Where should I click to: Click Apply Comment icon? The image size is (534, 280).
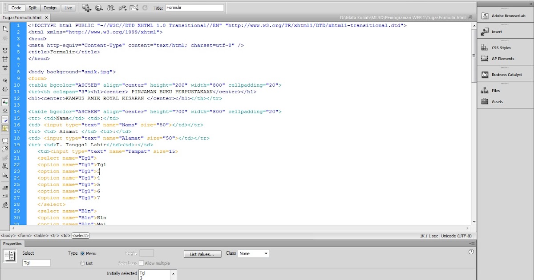(5, 141)
